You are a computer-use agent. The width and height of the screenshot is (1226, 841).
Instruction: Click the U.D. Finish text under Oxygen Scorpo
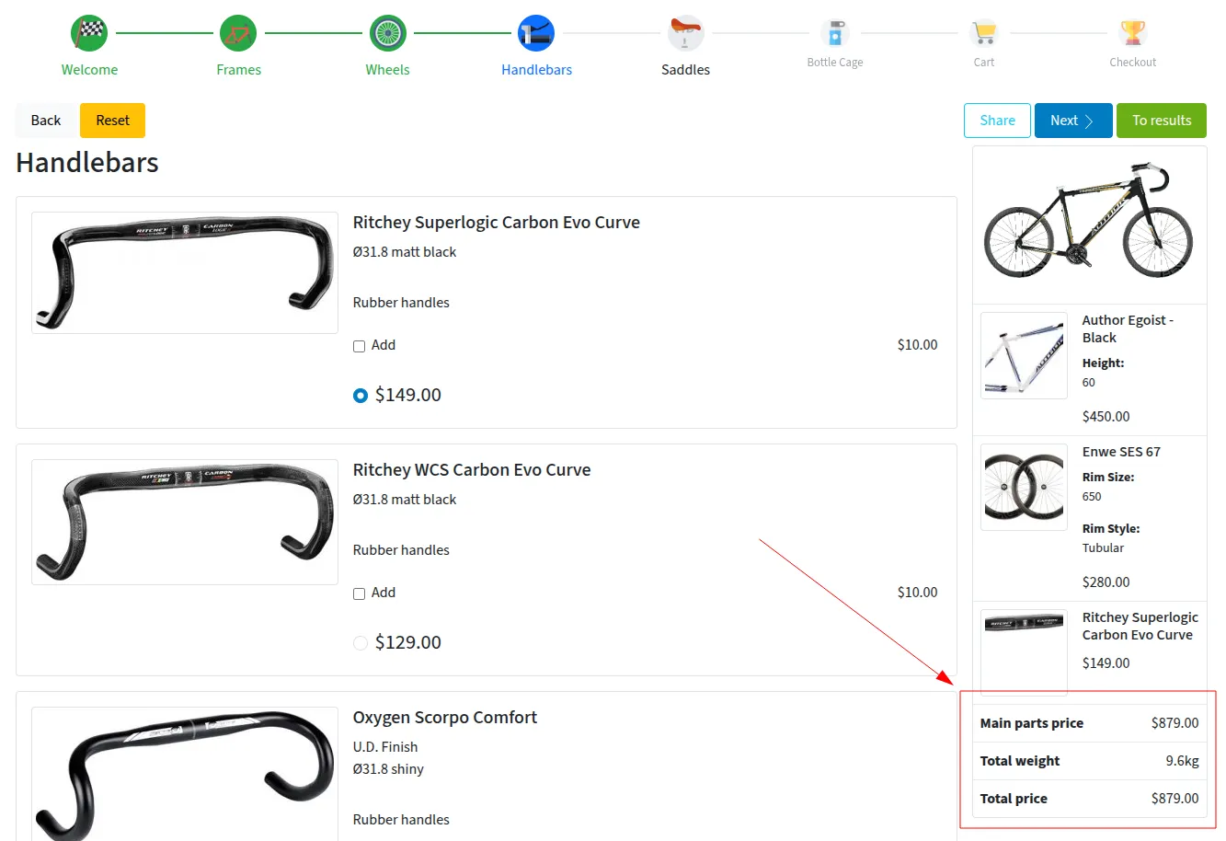385,747
